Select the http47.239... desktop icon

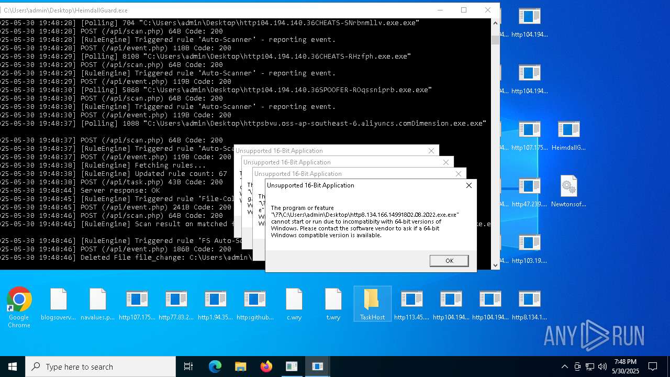click(529, 191)
